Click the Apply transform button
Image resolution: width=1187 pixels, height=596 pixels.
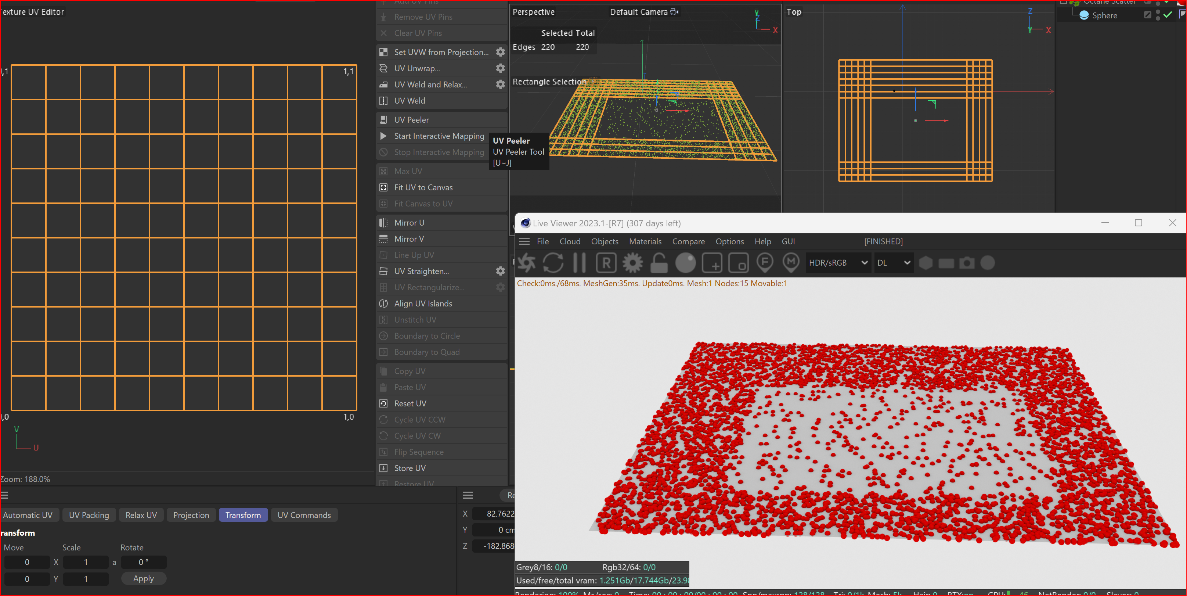coord(143,578)
